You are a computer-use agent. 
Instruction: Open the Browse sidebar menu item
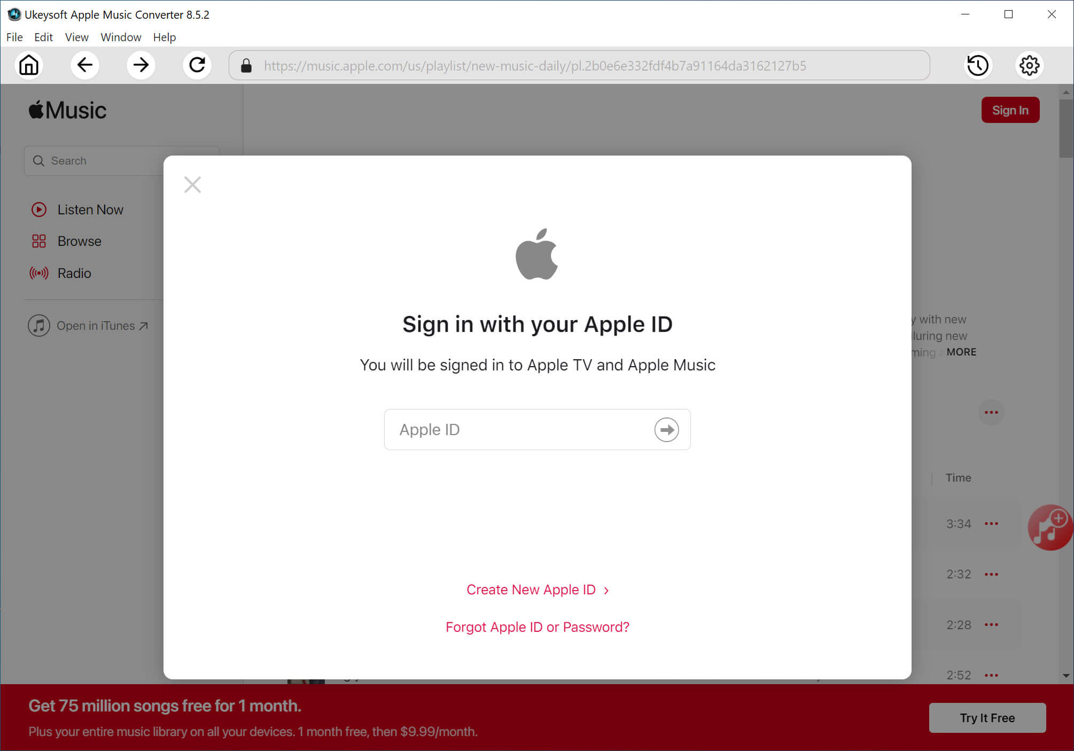tap(79, 242)
